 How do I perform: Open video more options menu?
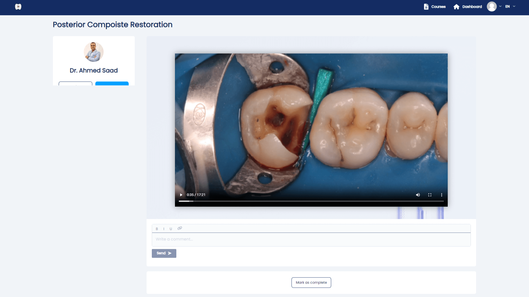tap(442, 195)
